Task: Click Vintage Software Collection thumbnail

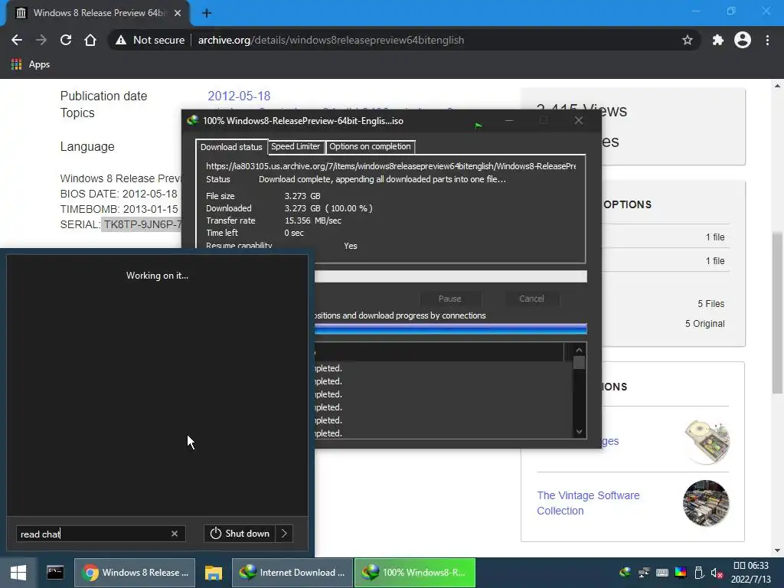Action: tap(706, 503)
